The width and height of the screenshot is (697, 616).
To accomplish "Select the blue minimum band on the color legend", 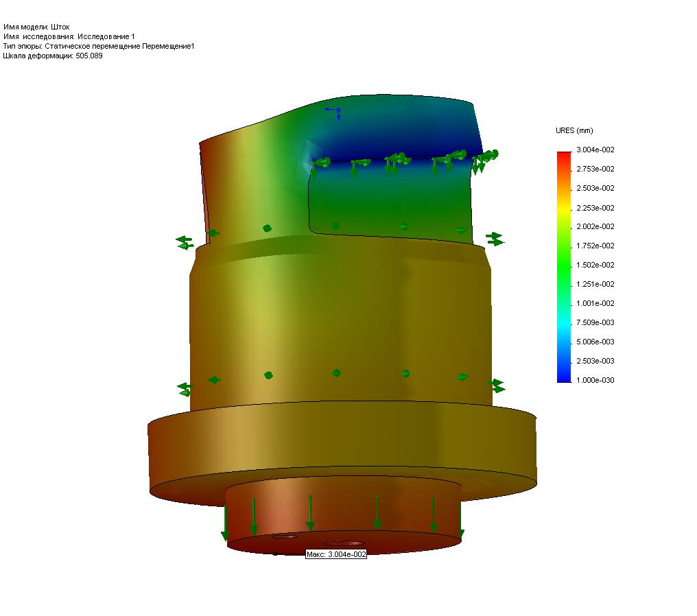I will (x=564, y=376).
